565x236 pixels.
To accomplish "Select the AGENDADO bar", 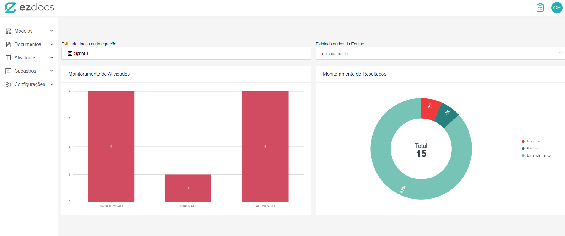I will tap(265, 147).
